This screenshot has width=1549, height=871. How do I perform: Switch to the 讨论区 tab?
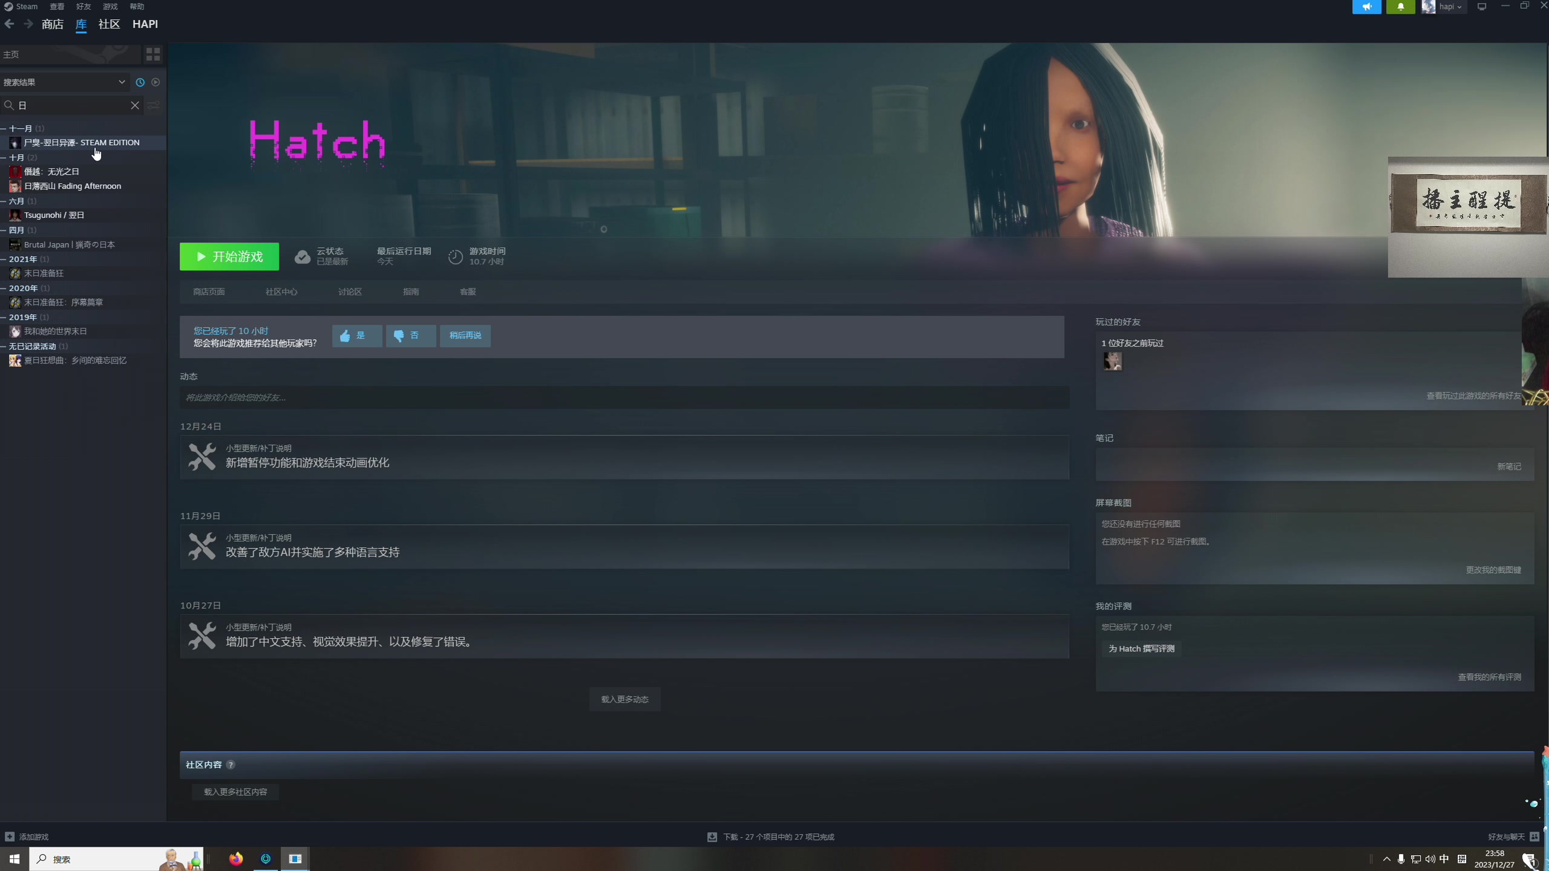(350, 292)
